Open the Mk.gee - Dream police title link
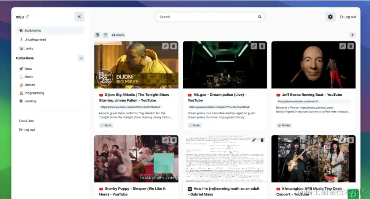Viewport: 370px width, 199px height. 217,98
